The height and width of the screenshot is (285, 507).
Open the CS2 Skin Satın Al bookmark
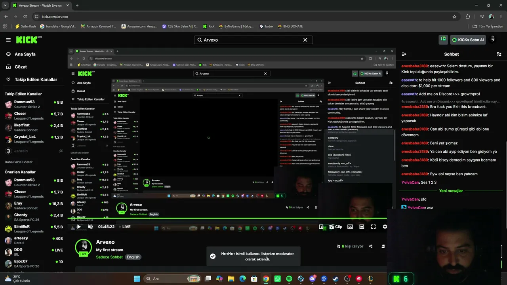coord(180,27)
